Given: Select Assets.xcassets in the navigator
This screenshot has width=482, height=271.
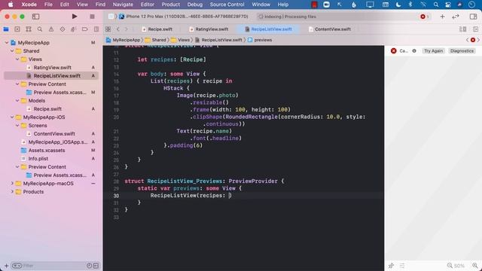Looking at the screenshot, I should tap(47, 151).
